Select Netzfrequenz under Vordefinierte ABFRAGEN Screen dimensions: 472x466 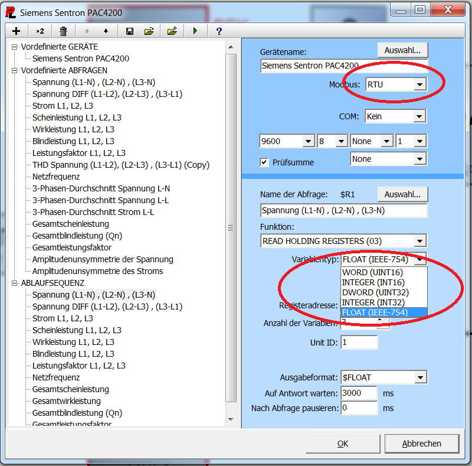[56, 177]
